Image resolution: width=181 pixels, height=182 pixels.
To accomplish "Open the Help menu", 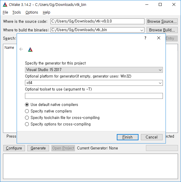I will [x=46, y=12].
